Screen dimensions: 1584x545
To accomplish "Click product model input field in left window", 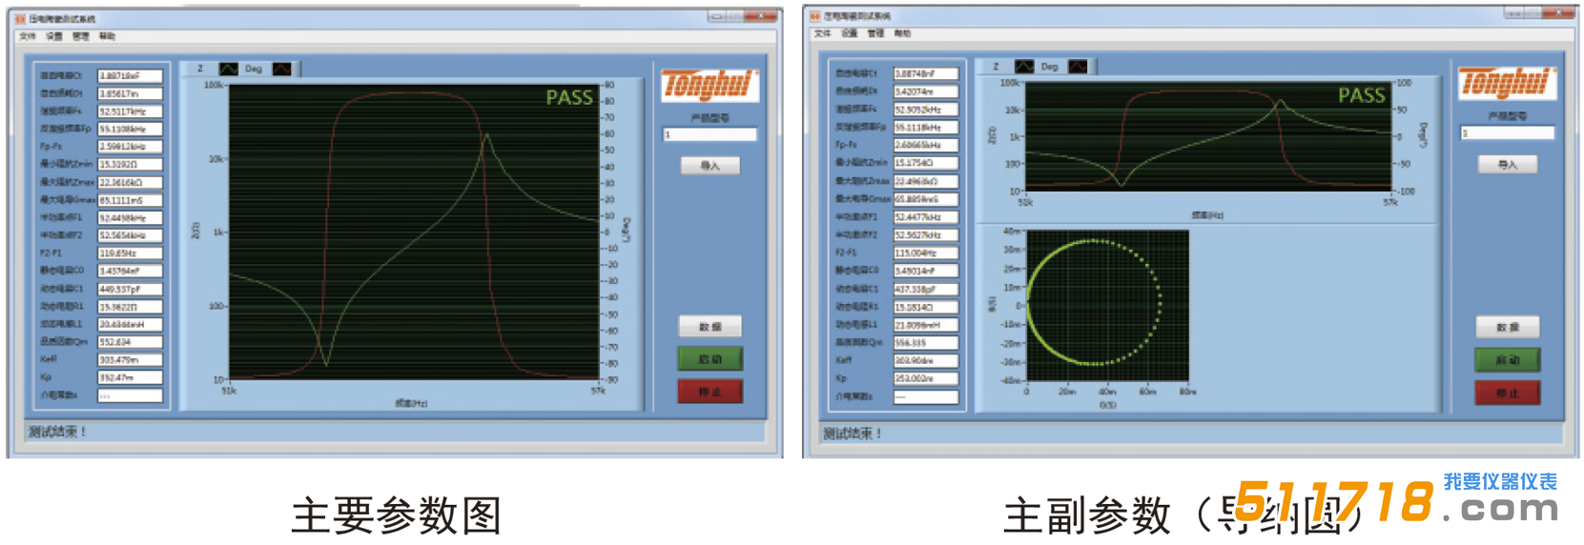I will tap(710, 135).
